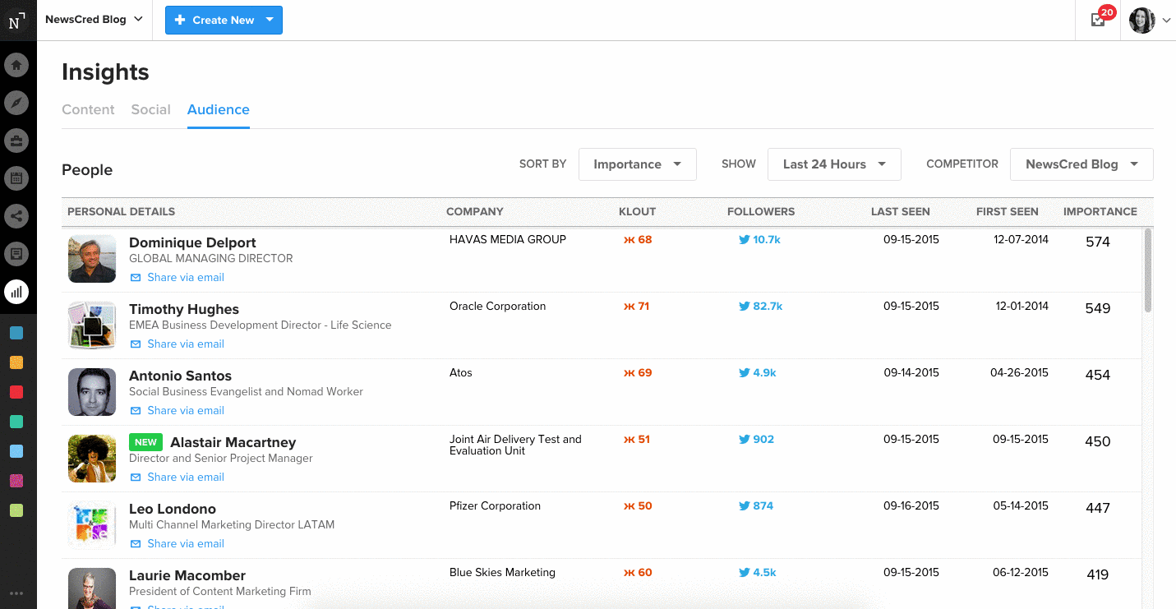1176x609 pixels.
Task: Click Klout score 51 for Alastair Macartney
Action: coord(637,440)
